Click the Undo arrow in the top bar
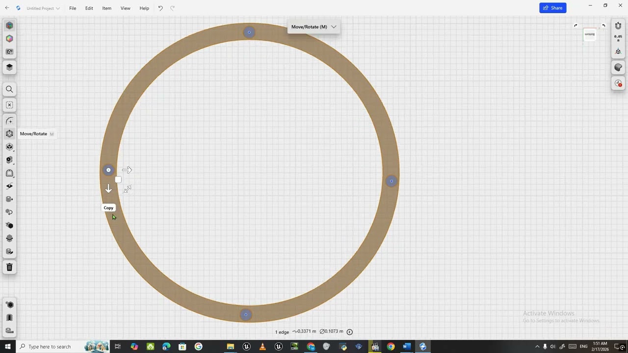The image size is (628, 353). pos(160,8)
